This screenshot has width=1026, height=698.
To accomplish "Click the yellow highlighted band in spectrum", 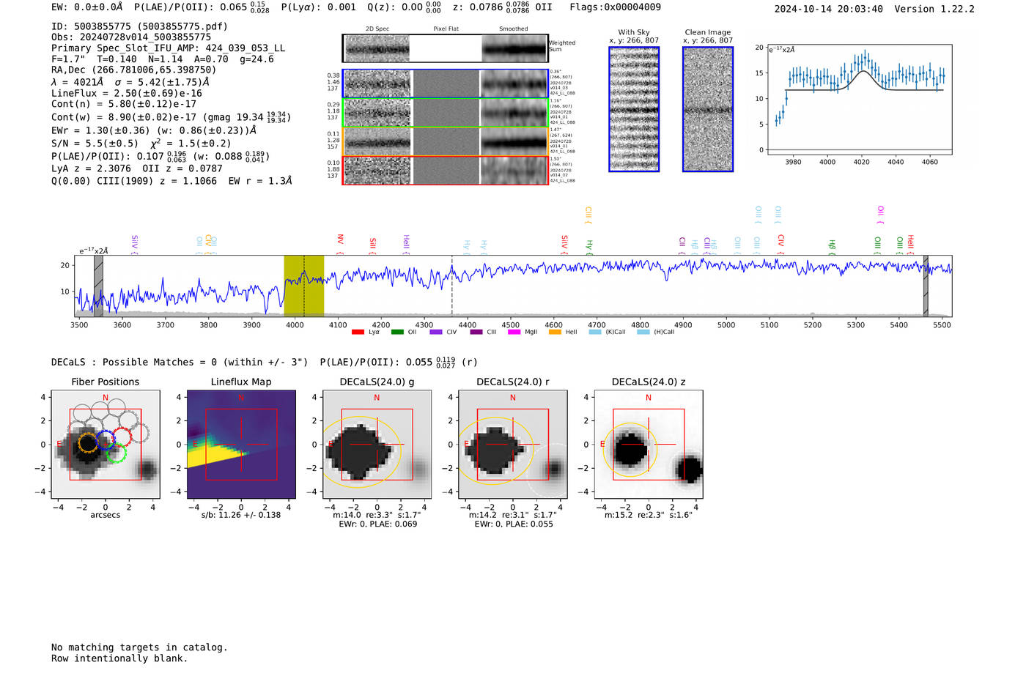I will pos(303,286).
